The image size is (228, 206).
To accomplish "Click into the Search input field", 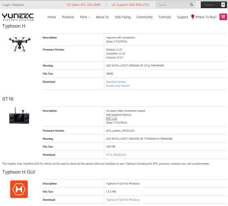I will [x=172, y=5].
